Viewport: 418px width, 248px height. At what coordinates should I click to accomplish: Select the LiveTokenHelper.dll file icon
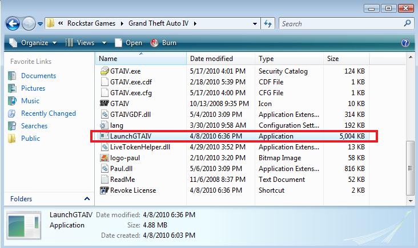[x=104, y=147]
